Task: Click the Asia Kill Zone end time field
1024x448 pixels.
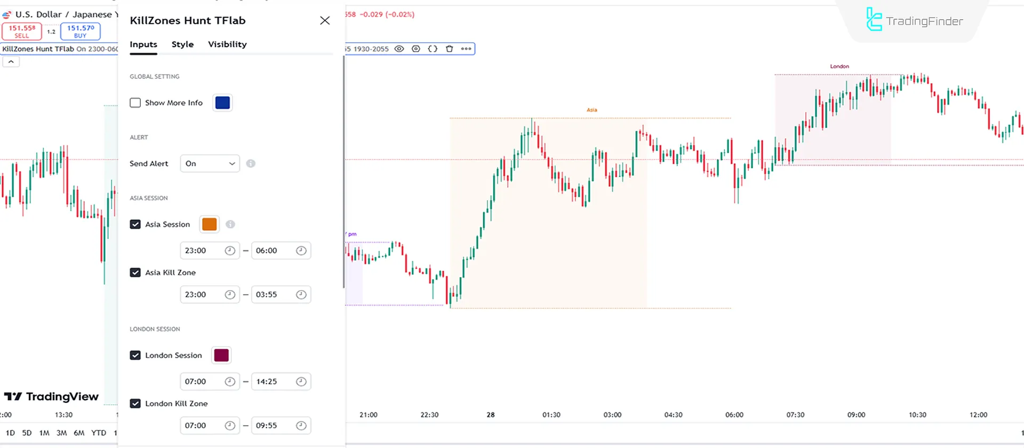Action: point(273,295)
